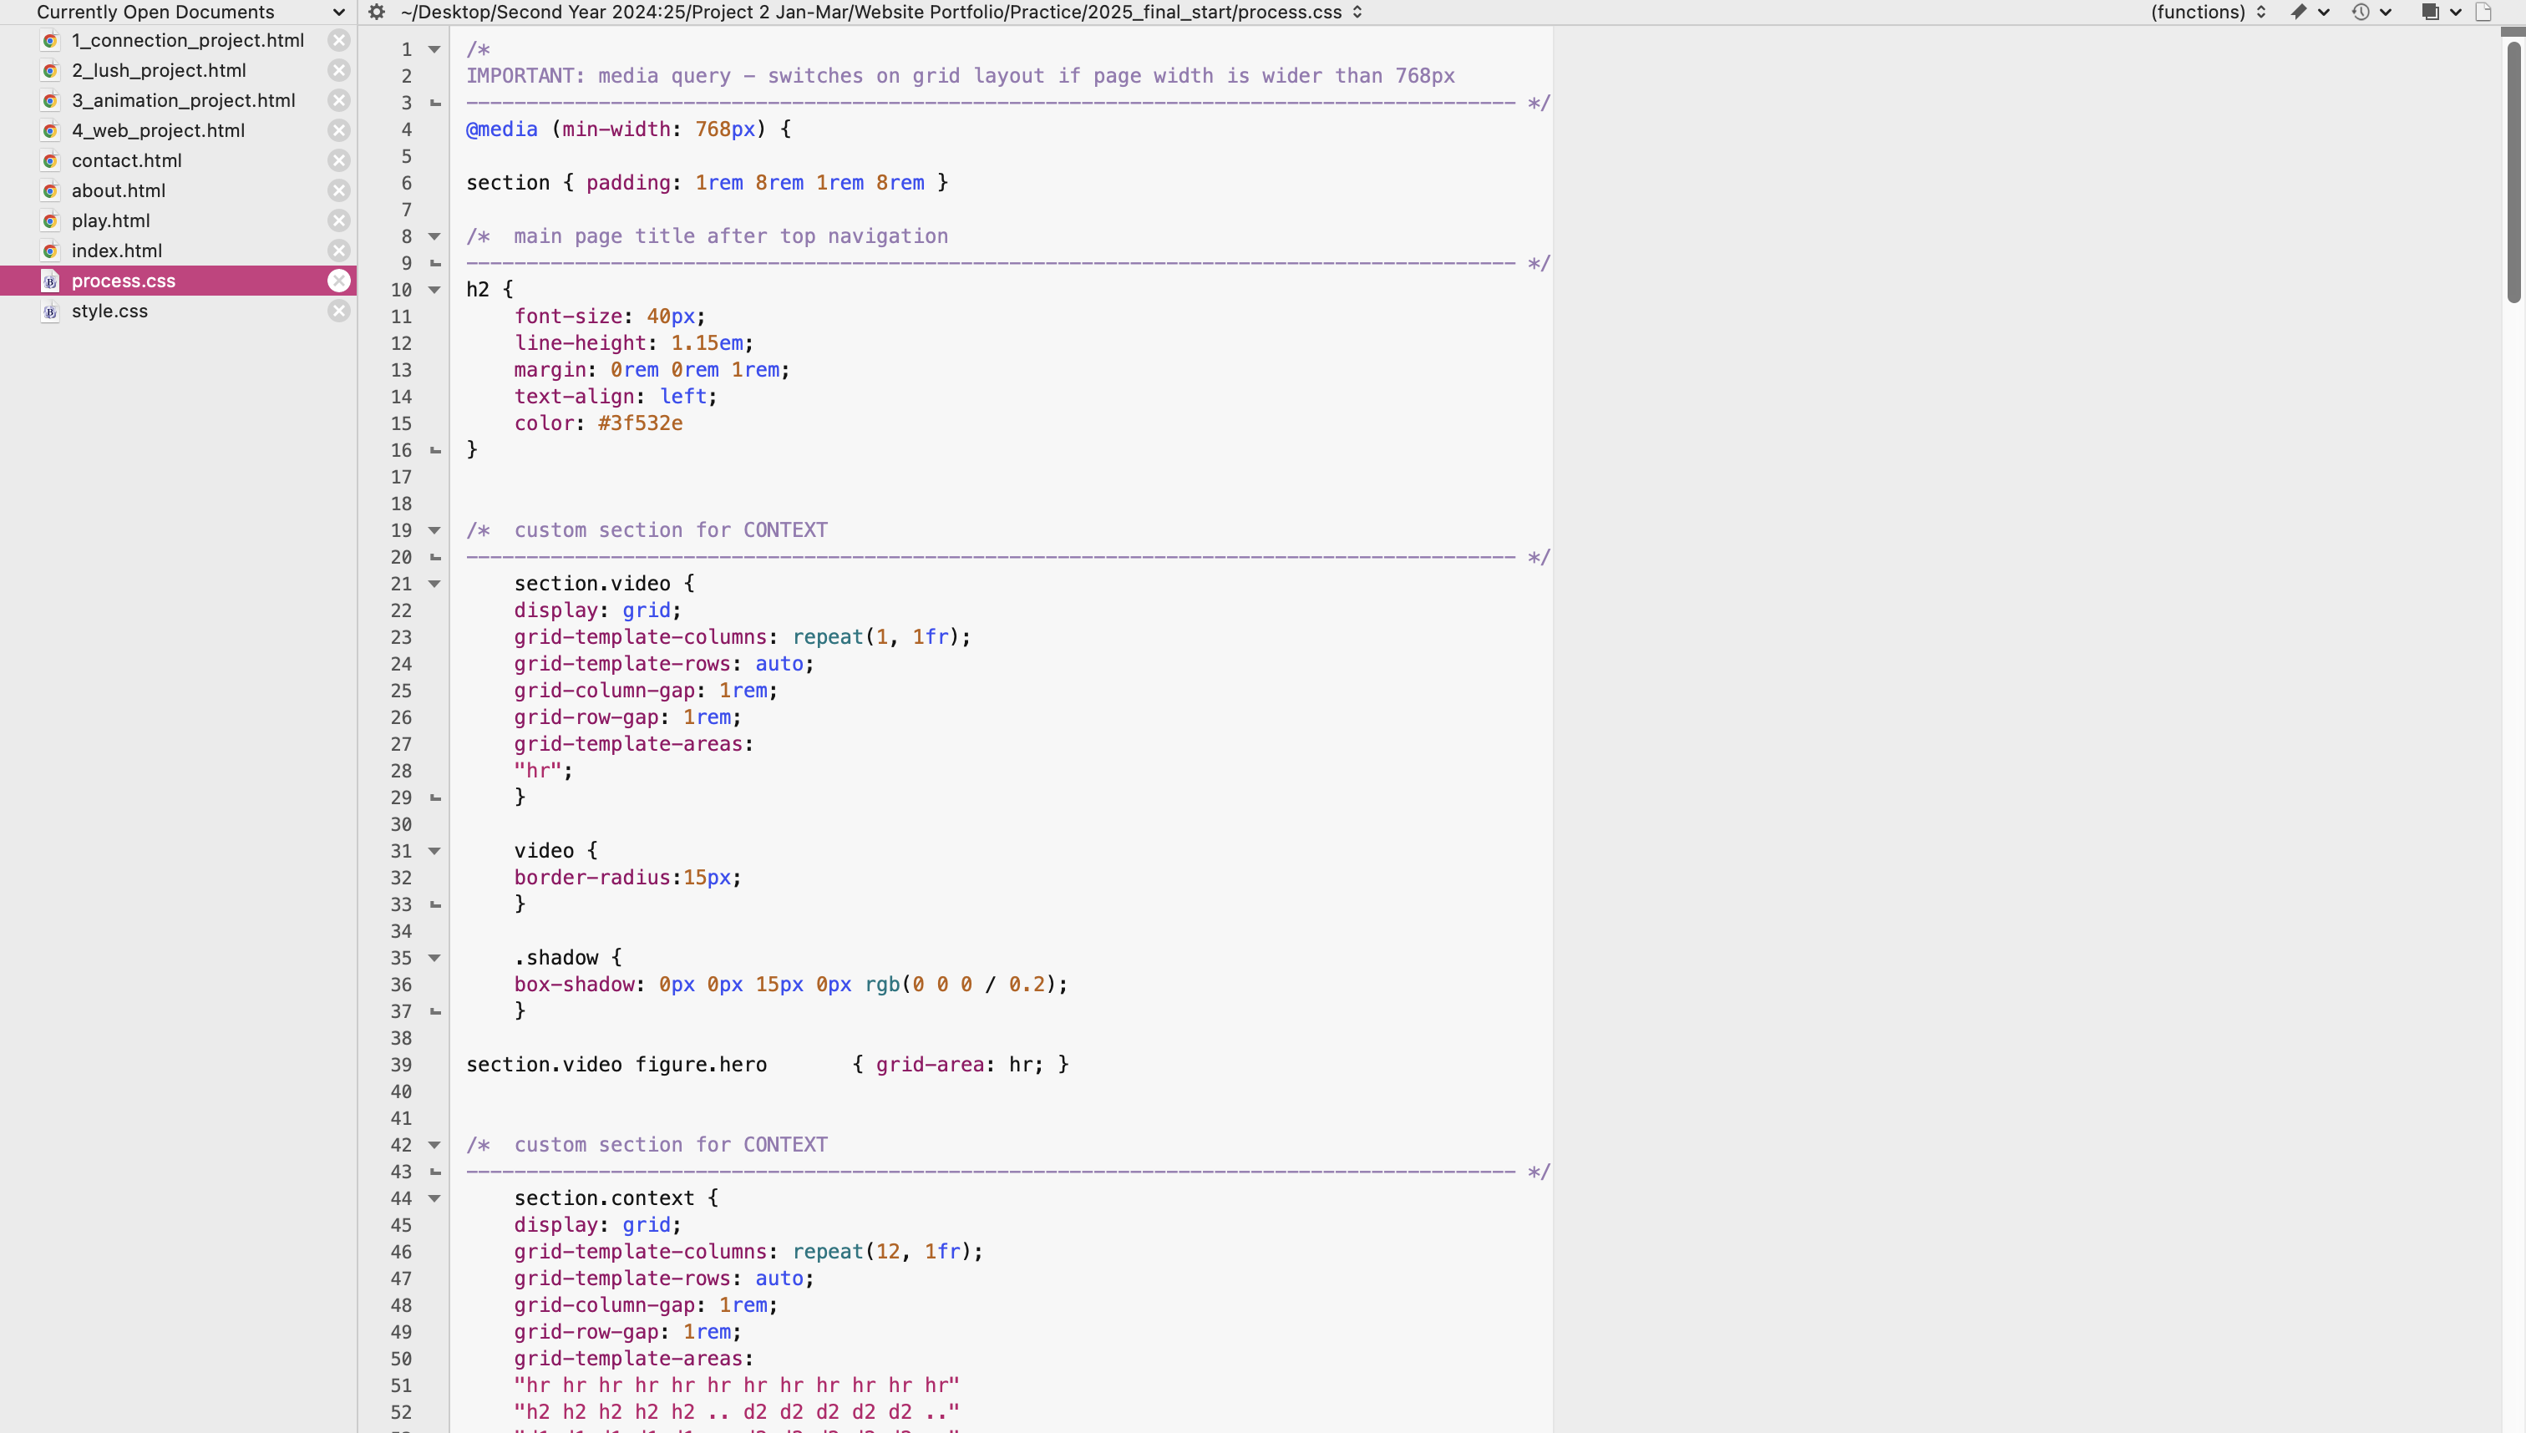Open the file path dropdown for process.css
Image resolution: width=2526 pixels, height=1433 pixels.
(x=881, y=12)
